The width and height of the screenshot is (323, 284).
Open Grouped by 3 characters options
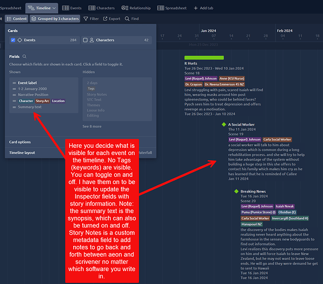point(55,19)
